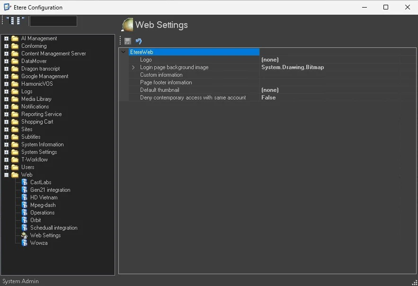Click the blue undo arrow icon
Image resolution: width=418 pixels, height=286 pixels.
point(139,41)
